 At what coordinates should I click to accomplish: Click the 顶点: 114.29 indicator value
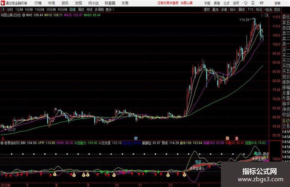click(x=170, y=143)
